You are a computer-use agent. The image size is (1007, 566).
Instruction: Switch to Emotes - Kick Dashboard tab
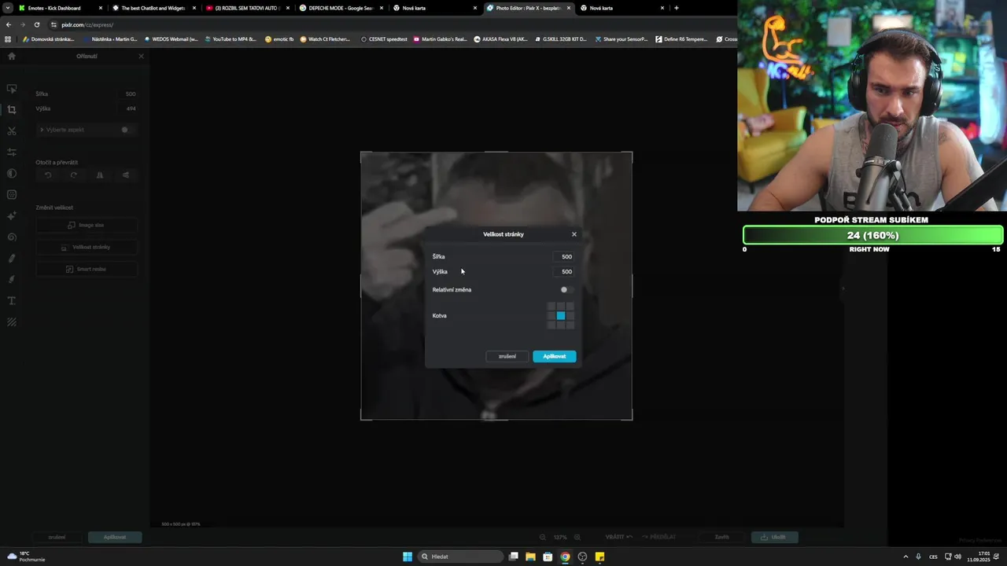point(61,8)
